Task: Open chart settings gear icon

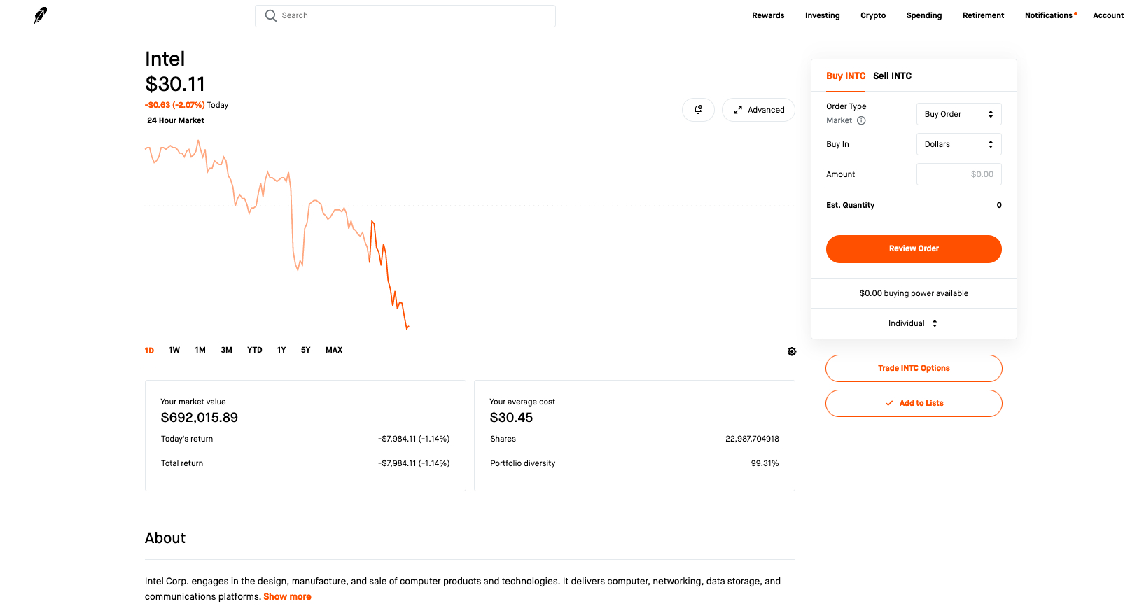Action: click(792, 351)
